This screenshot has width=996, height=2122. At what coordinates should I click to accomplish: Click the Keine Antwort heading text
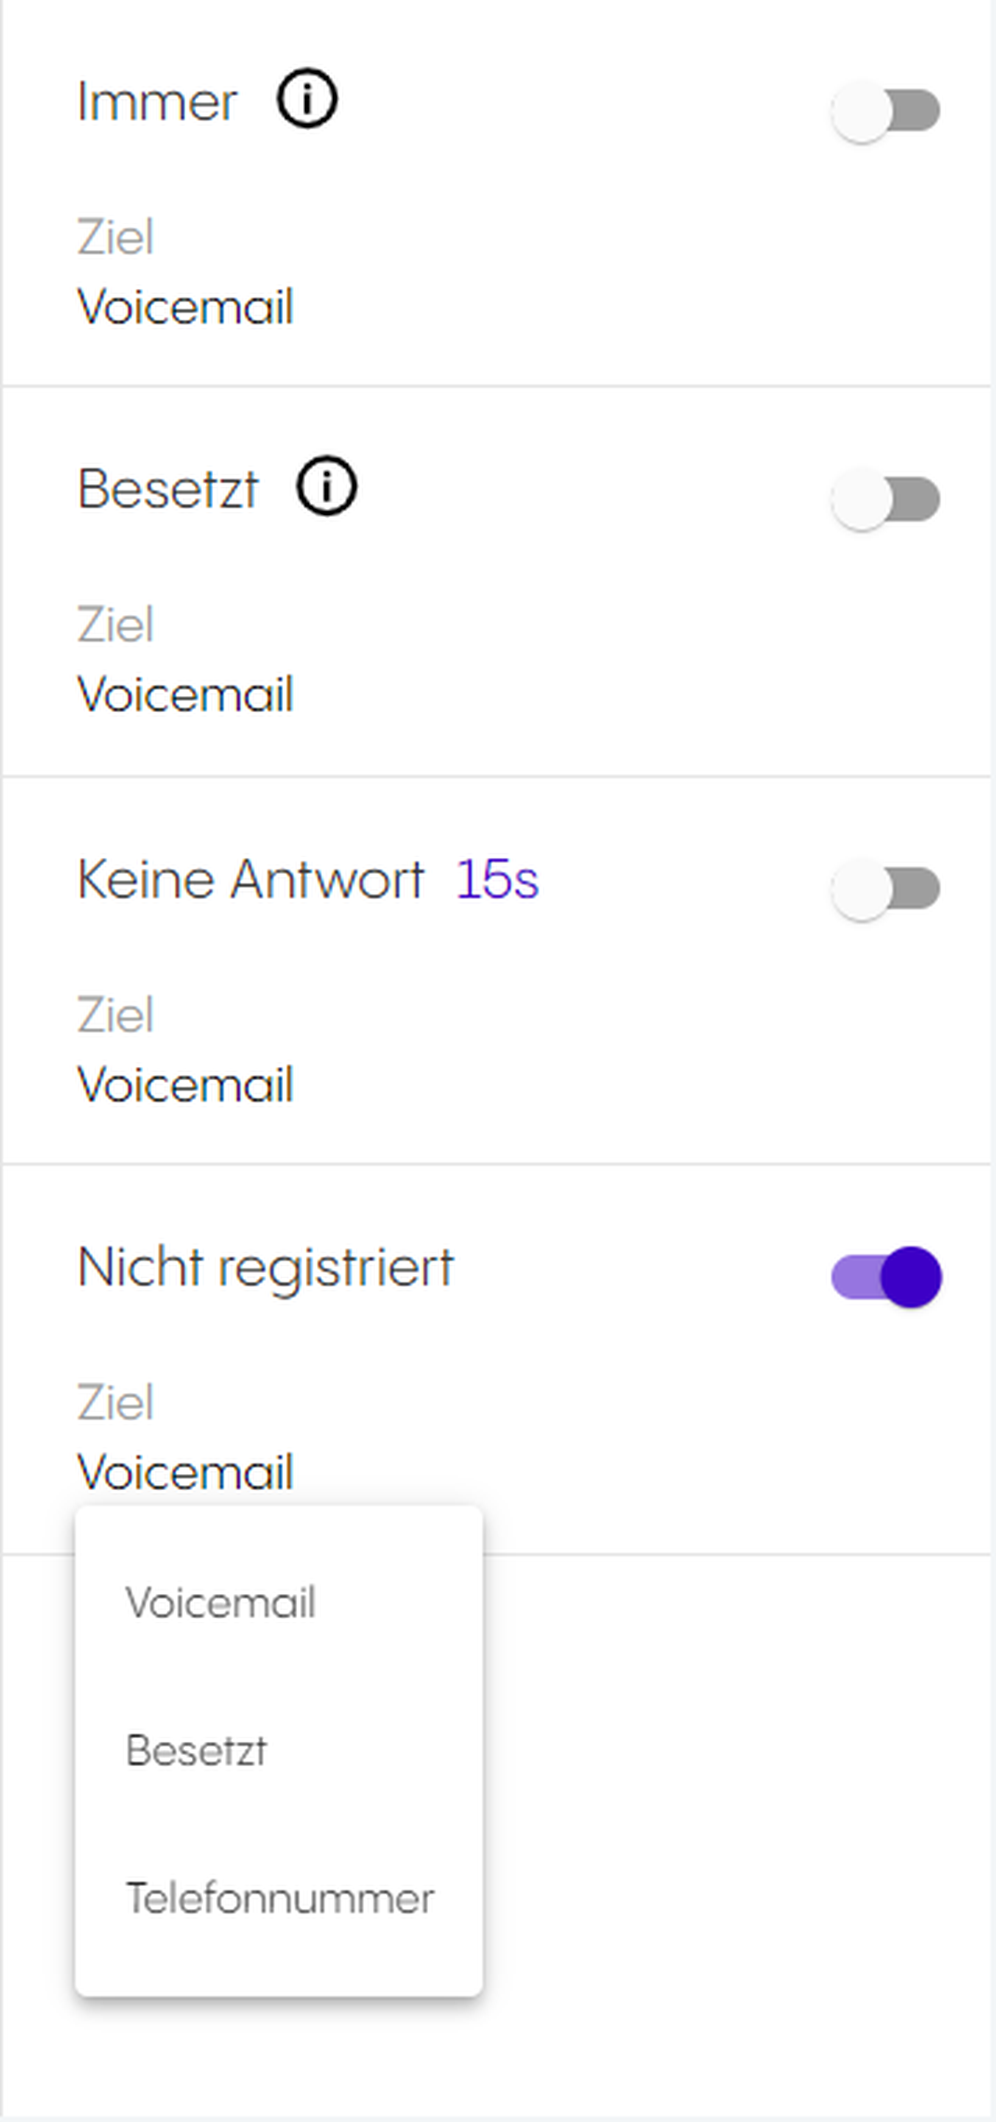(250, 880)
